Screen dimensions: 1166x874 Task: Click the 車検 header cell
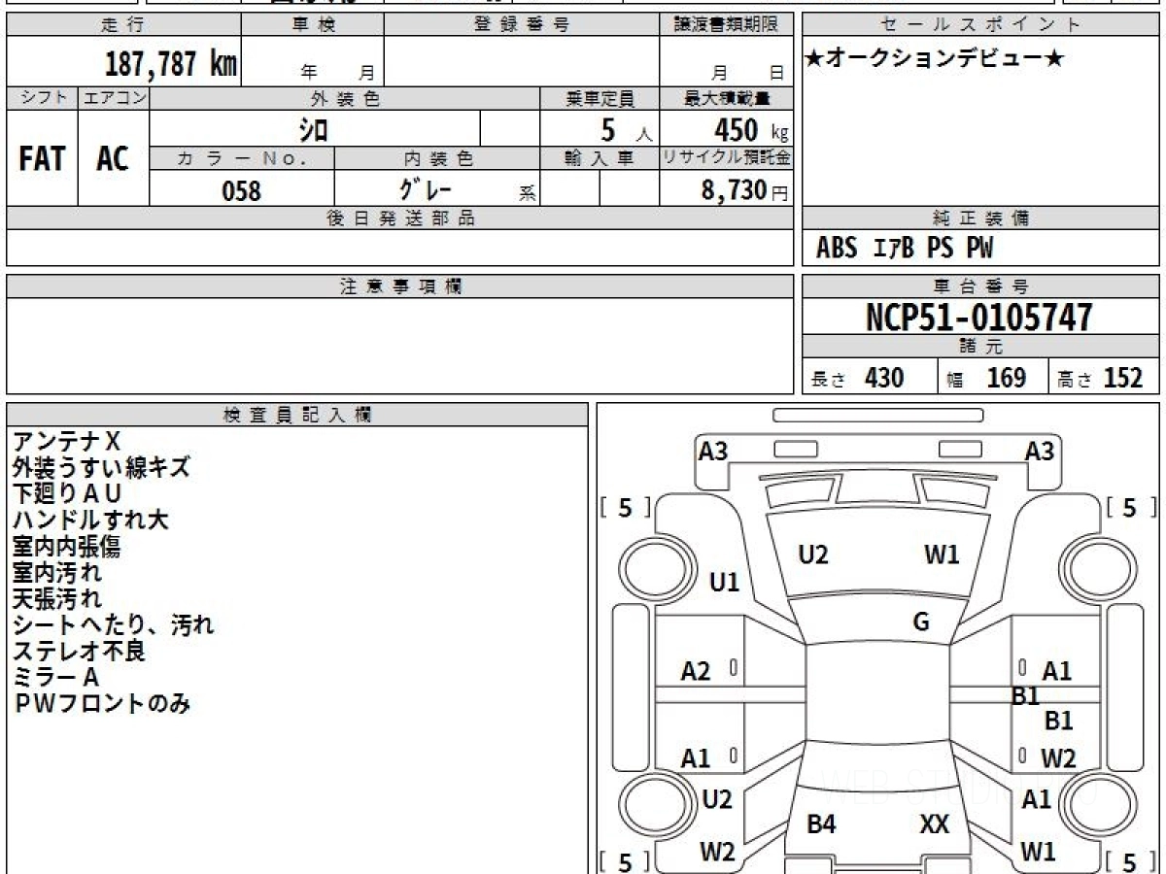tap(313, 25)
